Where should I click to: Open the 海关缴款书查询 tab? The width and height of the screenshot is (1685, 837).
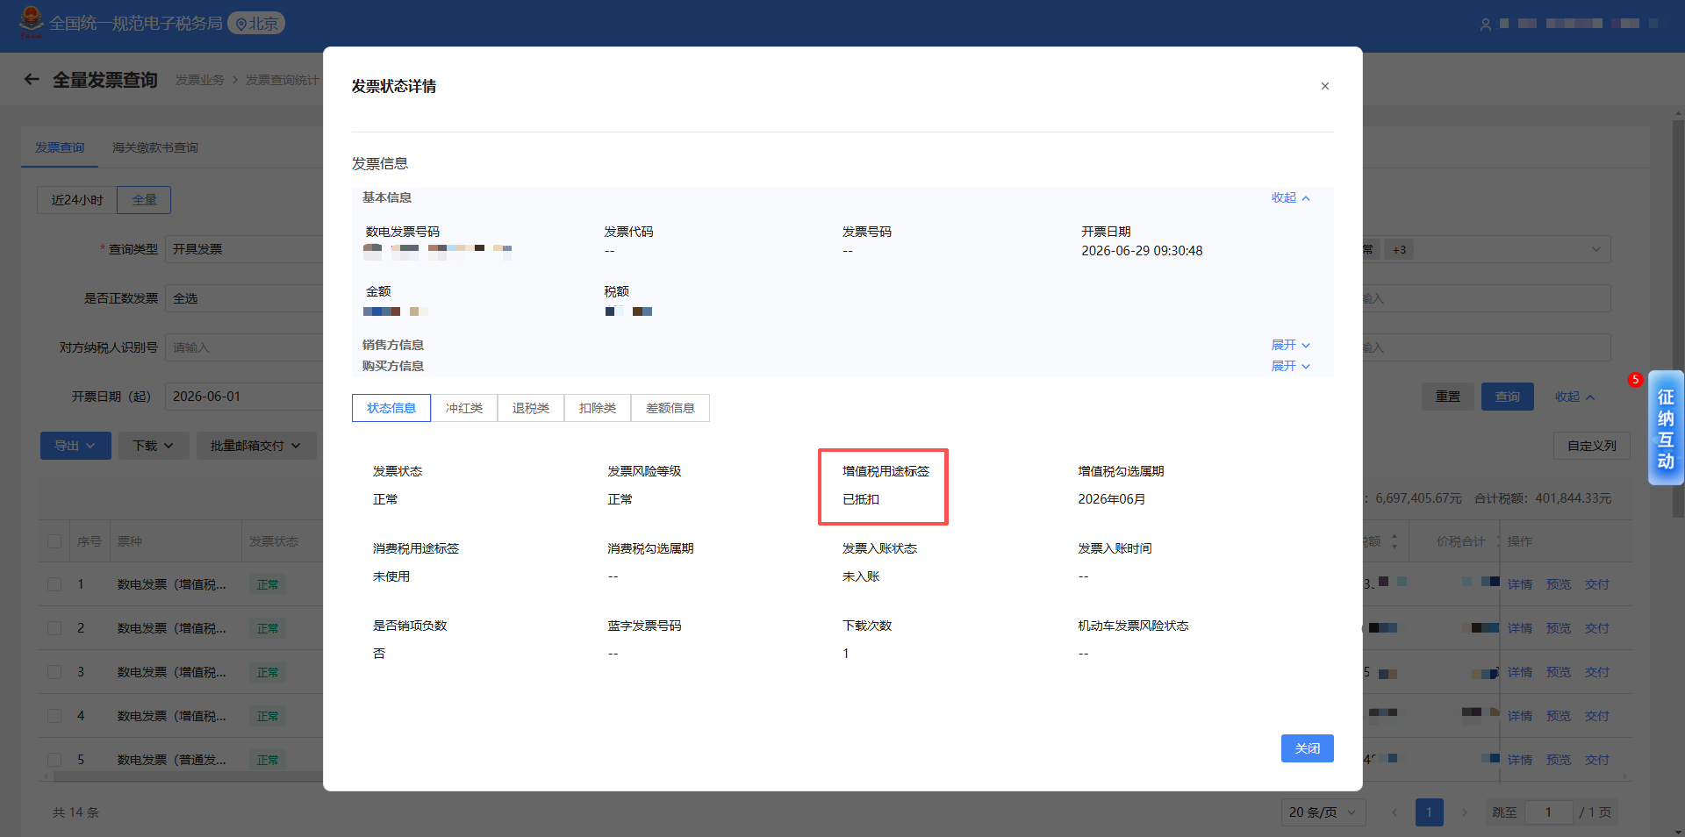(155, 148)
